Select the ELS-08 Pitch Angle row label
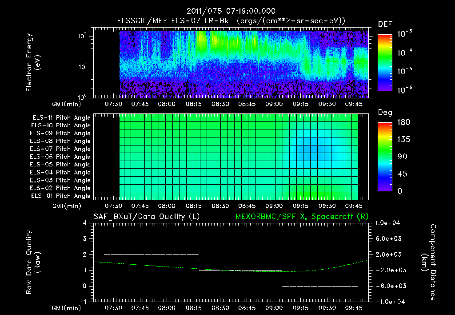455x315 pixels. tap(60, 141)
